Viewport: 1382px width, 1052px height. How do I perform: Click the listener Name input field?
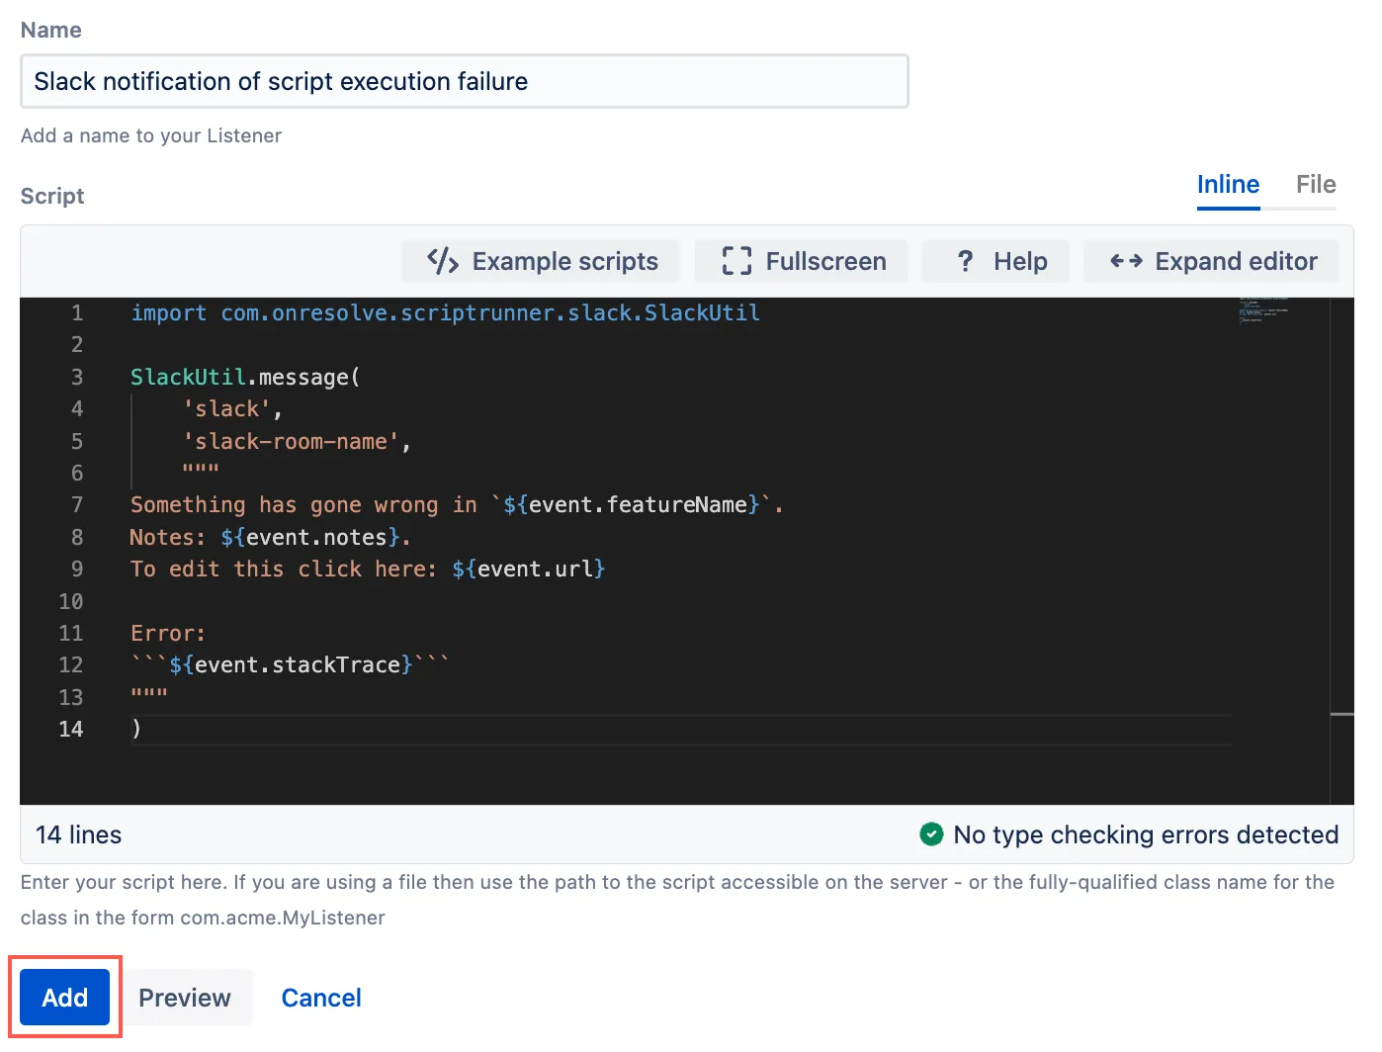[465, 81]
